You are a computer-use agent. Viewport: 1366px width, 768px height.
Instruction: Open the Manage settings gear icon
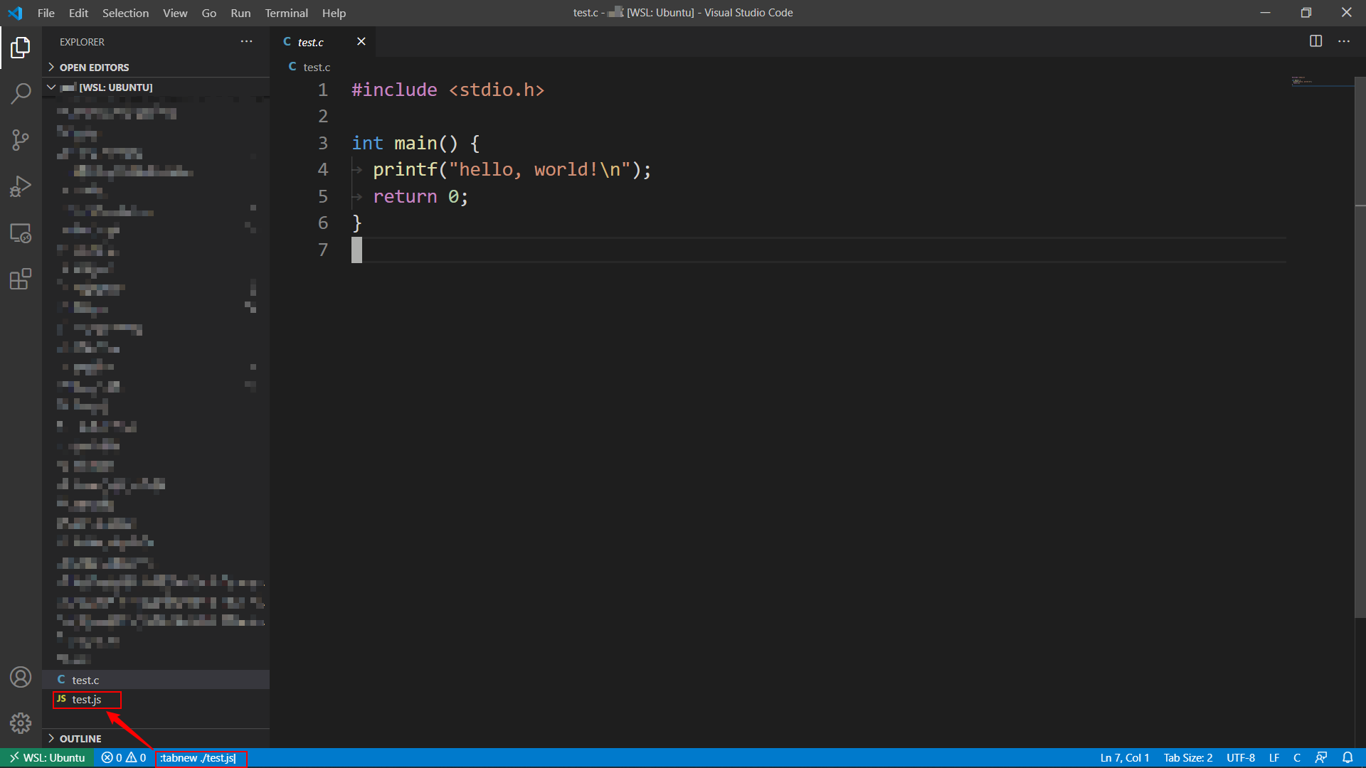pos(21,723)
